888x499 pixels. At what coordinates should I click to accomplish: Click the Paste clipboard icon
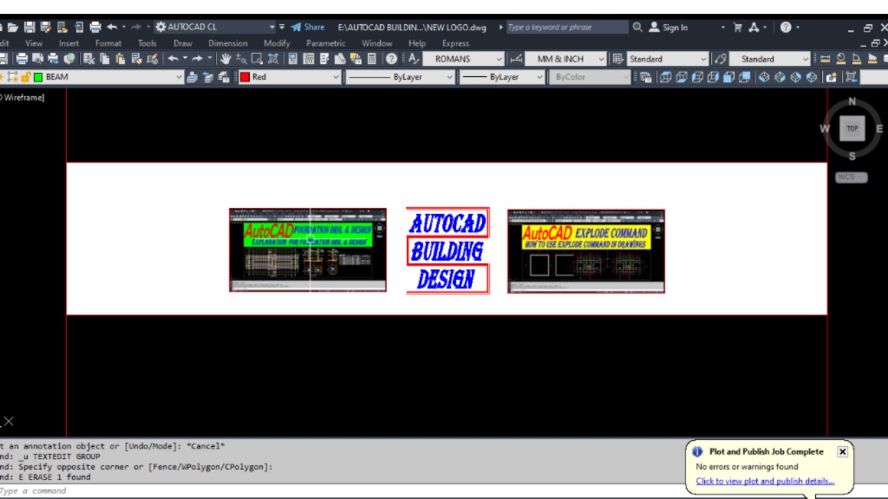[x=120, y=59]
